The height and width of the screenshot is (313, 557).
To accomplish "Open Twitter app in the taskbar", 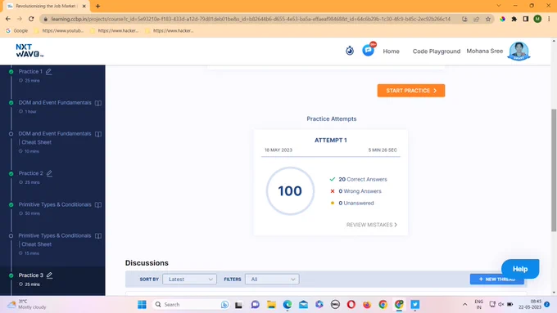I will [415, 305].
